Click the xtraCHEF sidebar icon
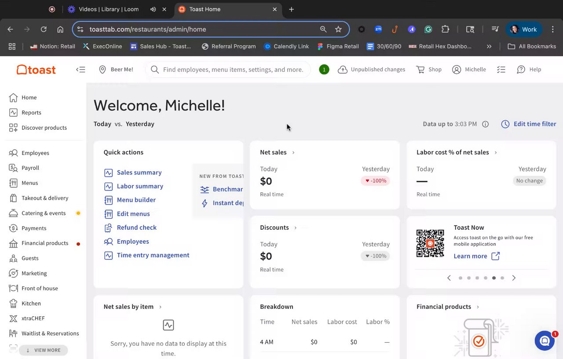563x359 pixels. tap(13, 318)
